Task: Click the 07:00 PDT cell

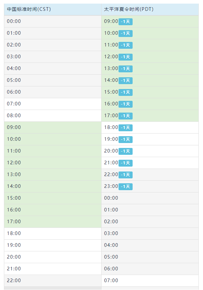Action: [x=150, y=281]
